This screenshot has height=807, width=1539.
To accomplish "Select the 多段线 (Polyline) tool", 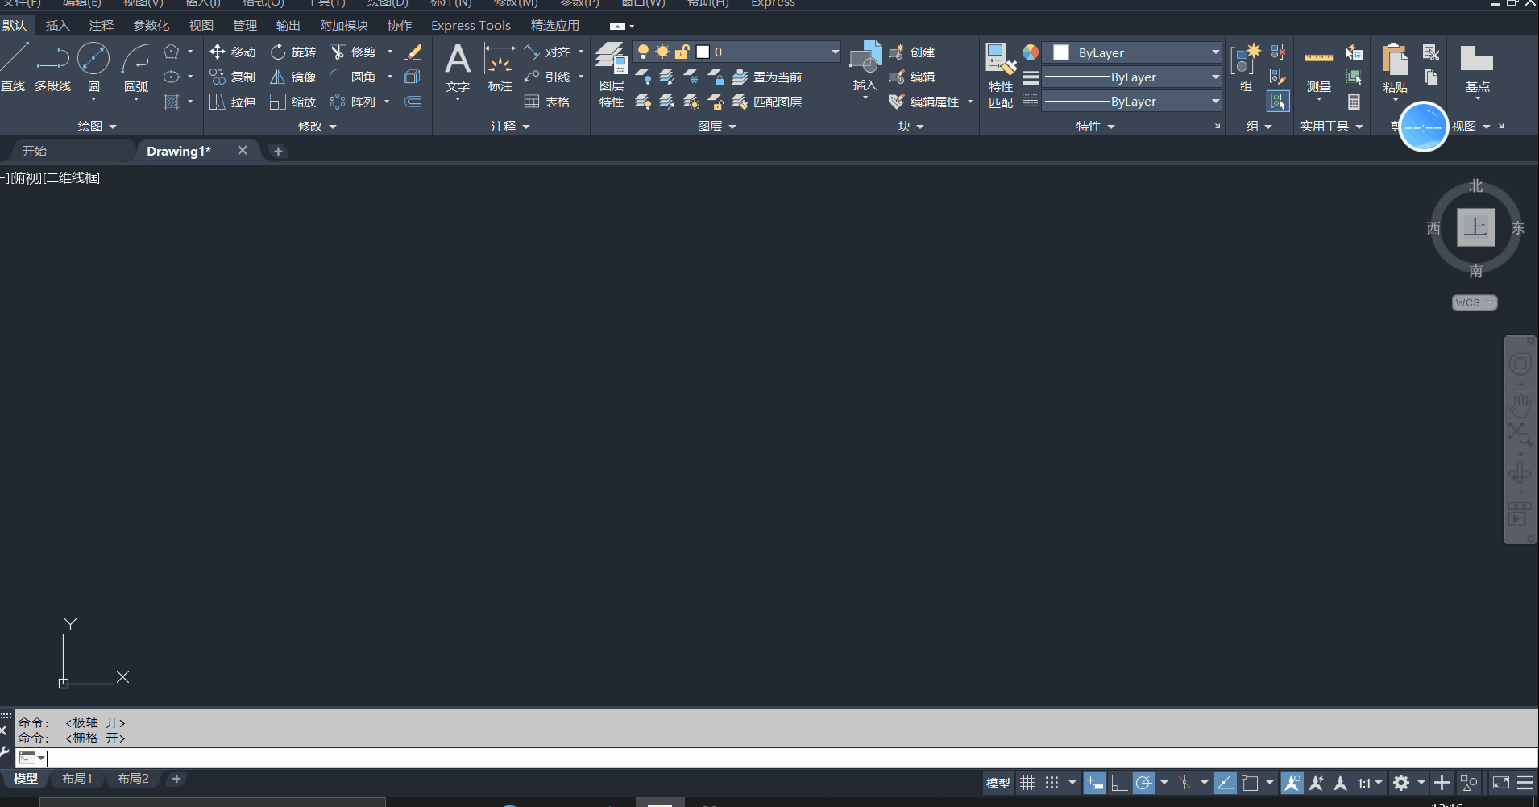I will pos(53,67).
